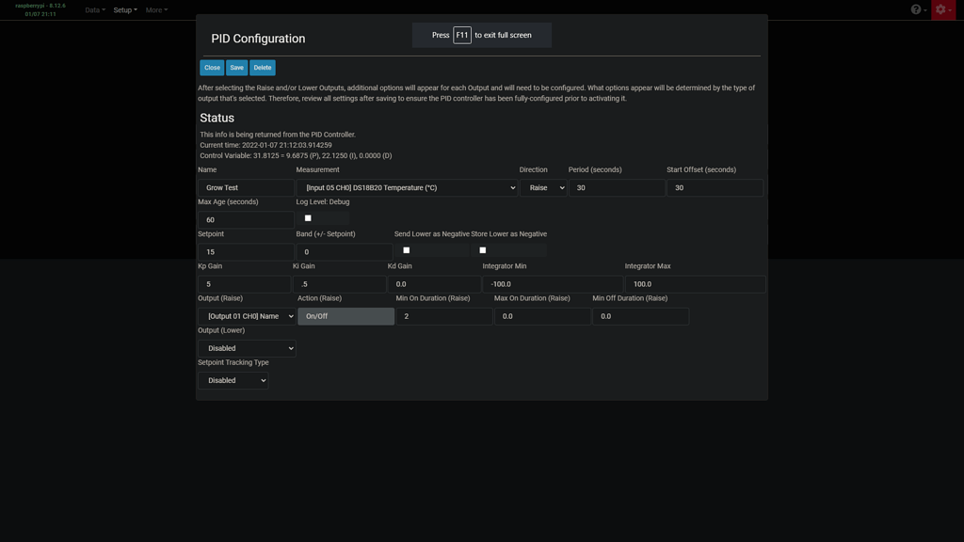Close the PID Configuration dialog
Screen dimensions: 964x542
tap(212, 67)
